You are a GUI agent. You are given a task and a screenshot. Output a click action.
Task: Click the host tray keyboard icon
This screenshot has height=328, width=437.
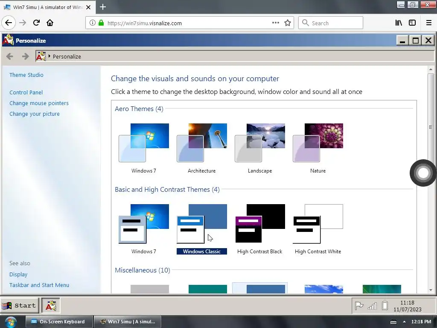393,322
